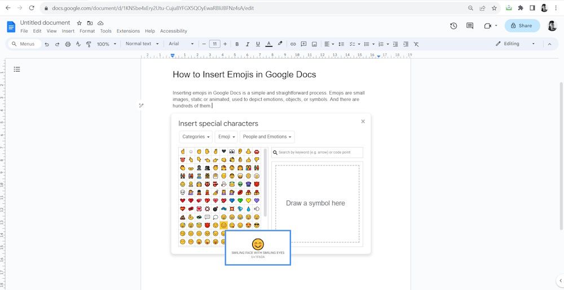This screenshot has width=564, height=290.
Task: Open the Normal text style dropdown
Action: pos(142,44)
